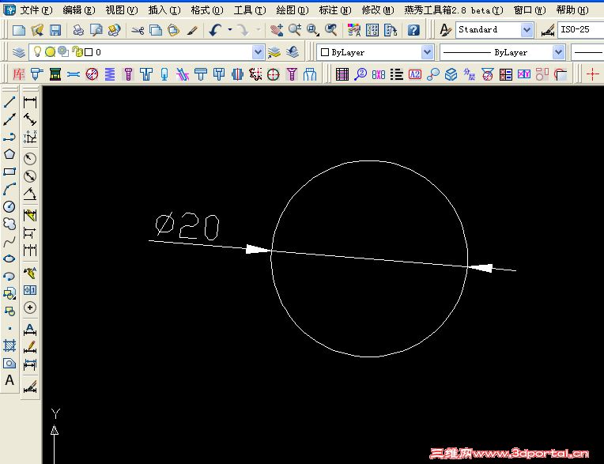Open the undo history dropdown arrow
This screenshot has height=464, width=604.
(x=230, y=30)
